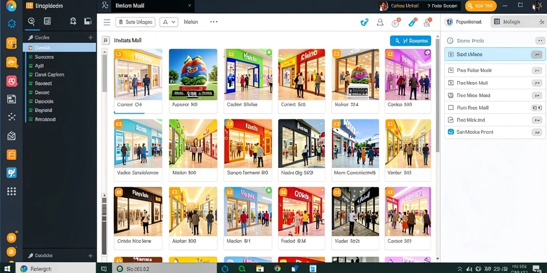
Task: Click the 'R' square icon beside Initats Mall
Action: coord(105,41)
